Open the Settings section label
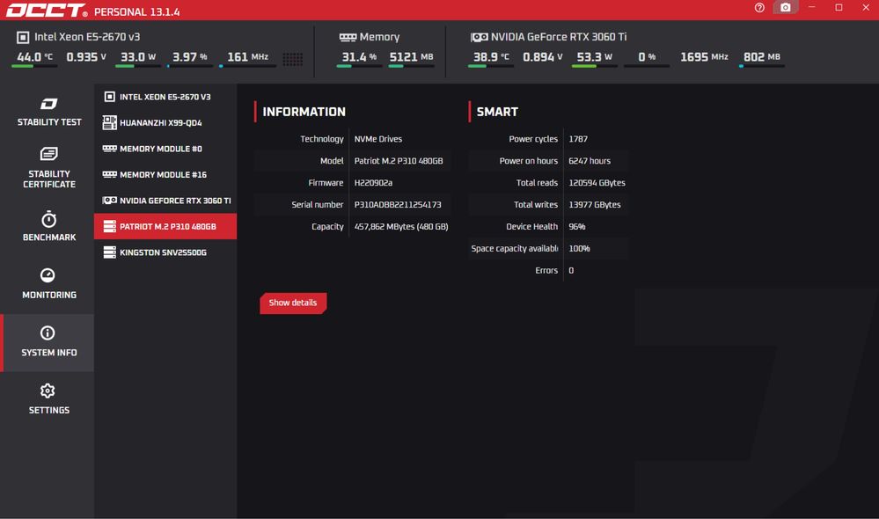This screenshot has height=519, width=879. (x=49, y=410)
